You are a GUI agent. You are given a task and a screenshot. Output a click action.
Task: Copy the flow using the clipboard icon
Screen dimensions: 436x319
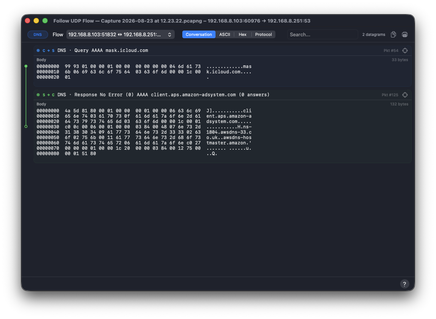pos(393,34)
